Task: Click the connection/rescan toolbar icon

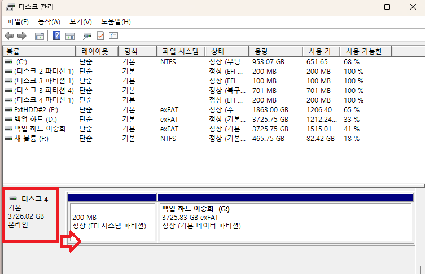Action: click(x=87, y=36)
